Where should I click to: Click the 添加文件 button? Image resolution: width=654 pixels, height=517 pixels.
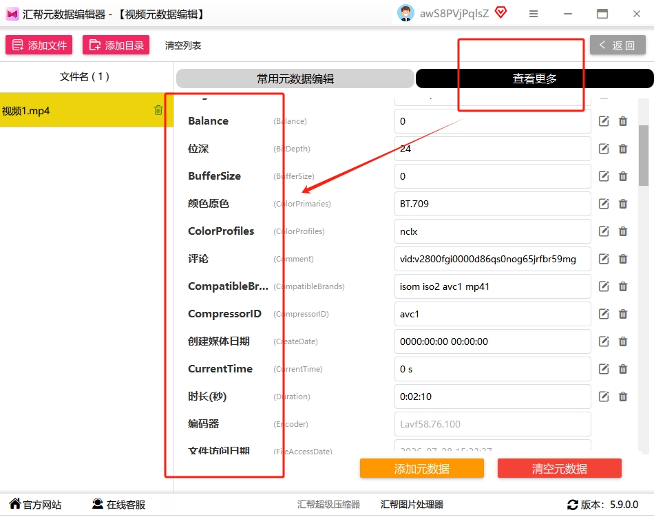(x=39, y=45)
